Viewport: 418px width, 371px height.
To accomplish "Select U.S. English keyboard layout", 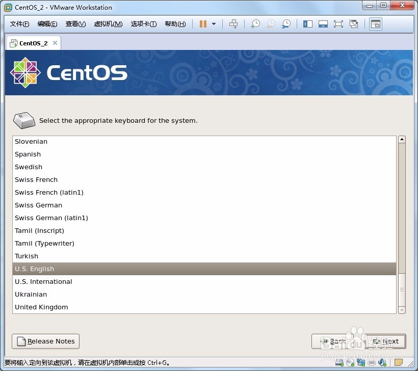I will click(204, 269).
